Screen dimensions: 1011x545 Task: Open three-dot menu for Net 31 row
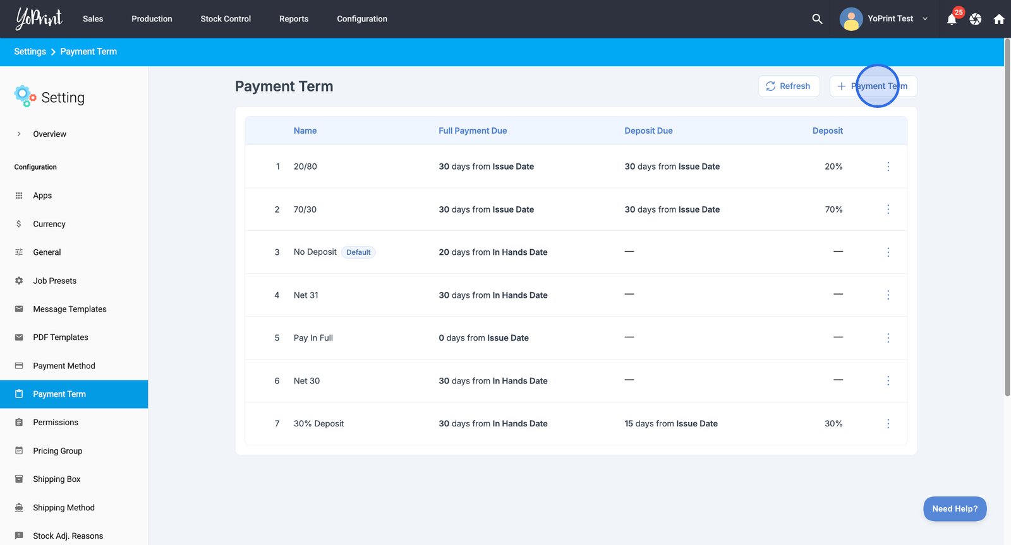pyautogui.click(x=888, y=295)
